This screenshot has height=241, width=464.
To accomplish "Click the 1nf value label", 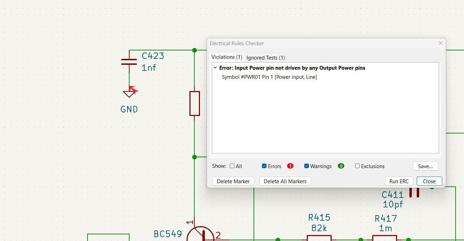I will [x=149, y=68].
